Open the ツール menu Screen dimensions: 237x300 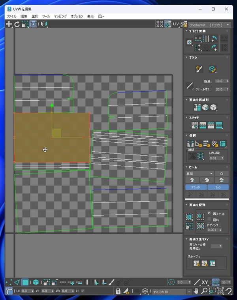tap(46, 16)
